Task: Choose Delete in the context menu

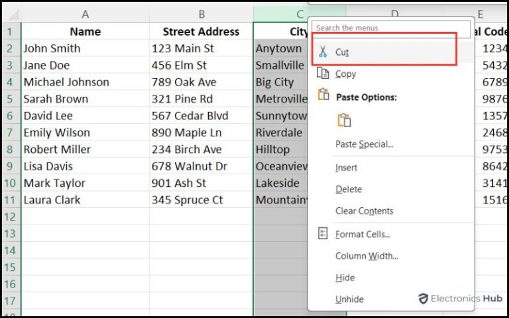Action: tap(393, 189)
